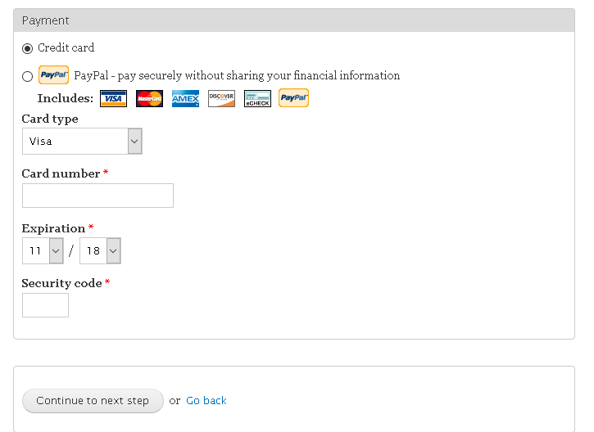Click the Card type dropdown arrow
594x432 pixels.
[x=134, y=141]
